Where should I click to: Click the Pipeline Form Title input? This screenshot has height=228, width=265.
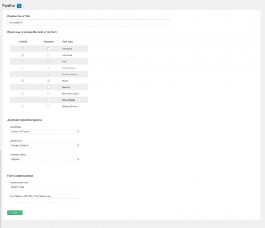click(x=89, y=23)
